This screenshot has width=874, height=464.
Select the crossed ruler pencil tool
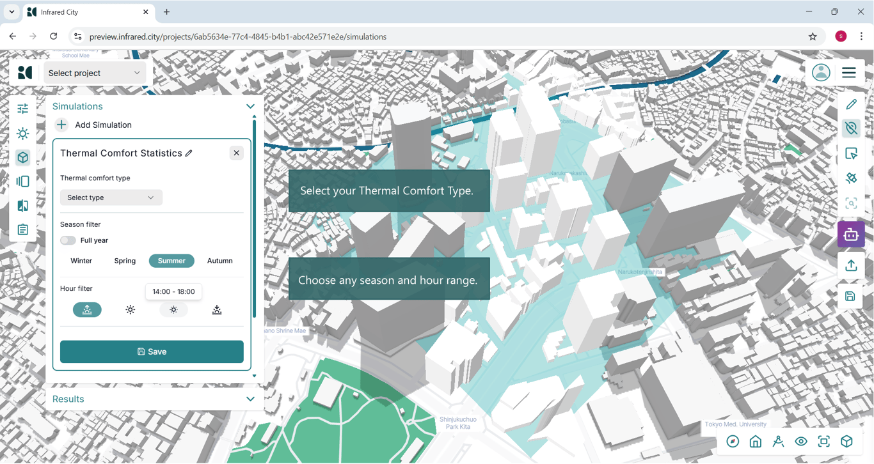click(x=851, y=178)
